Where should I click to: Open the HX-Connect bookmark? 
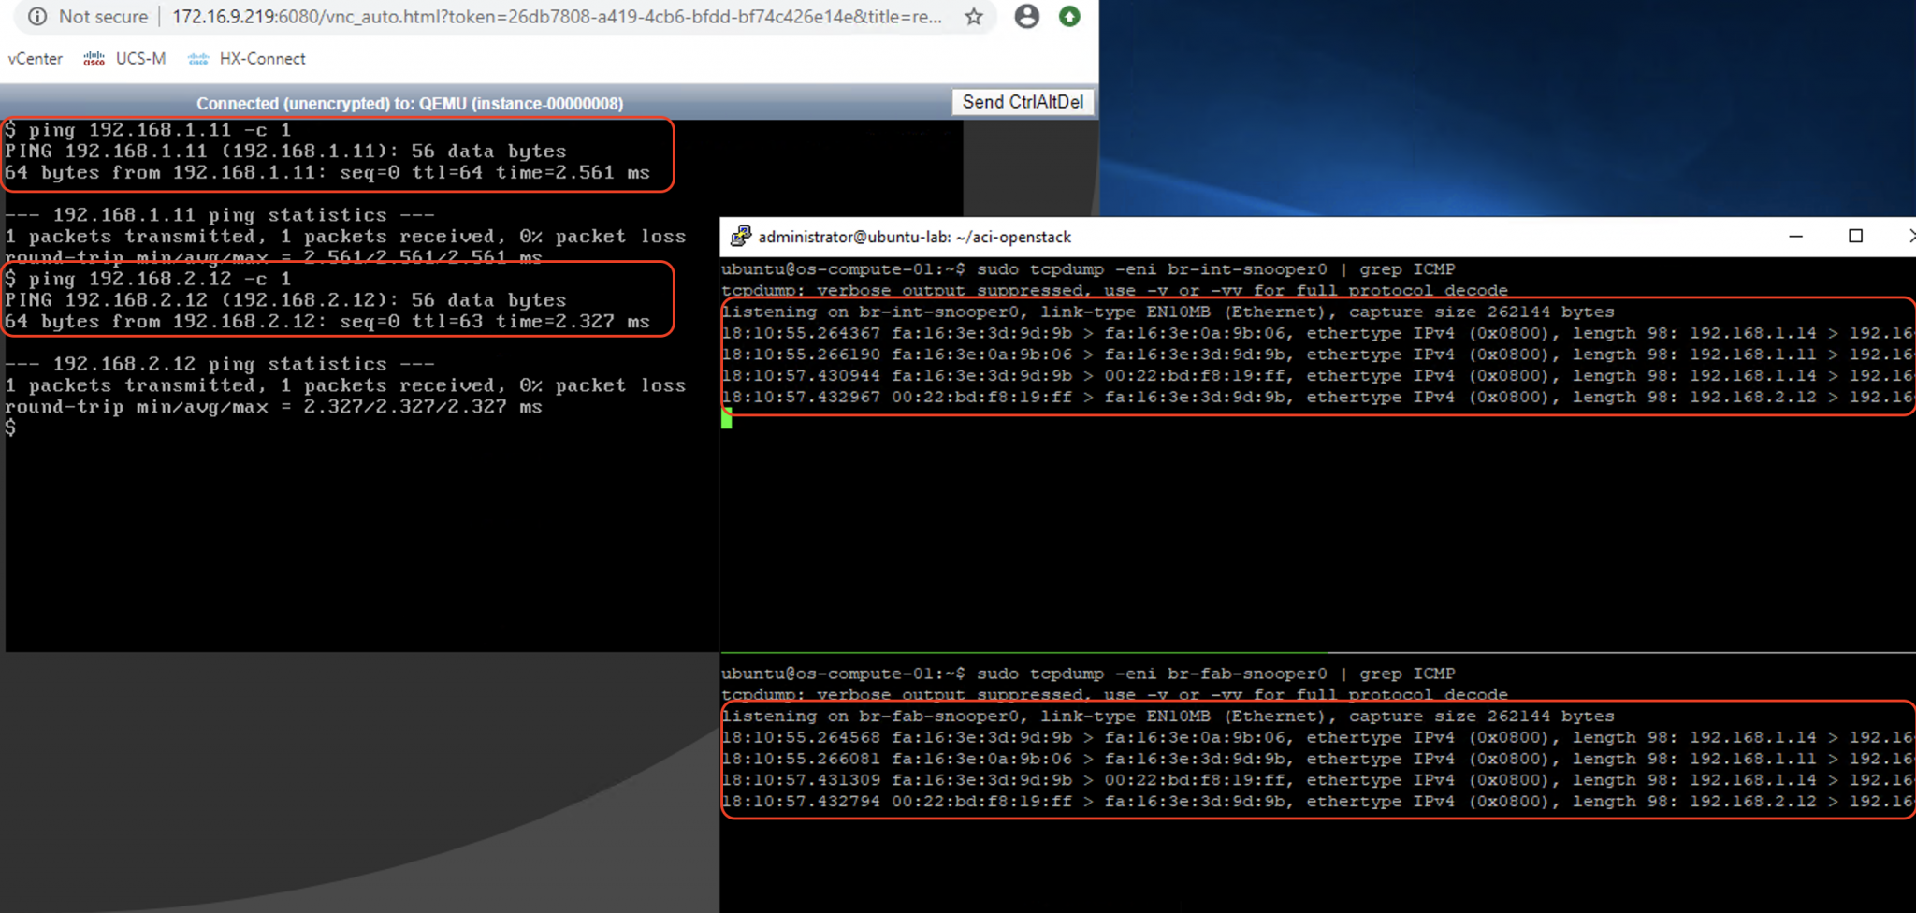pos(262,58)
